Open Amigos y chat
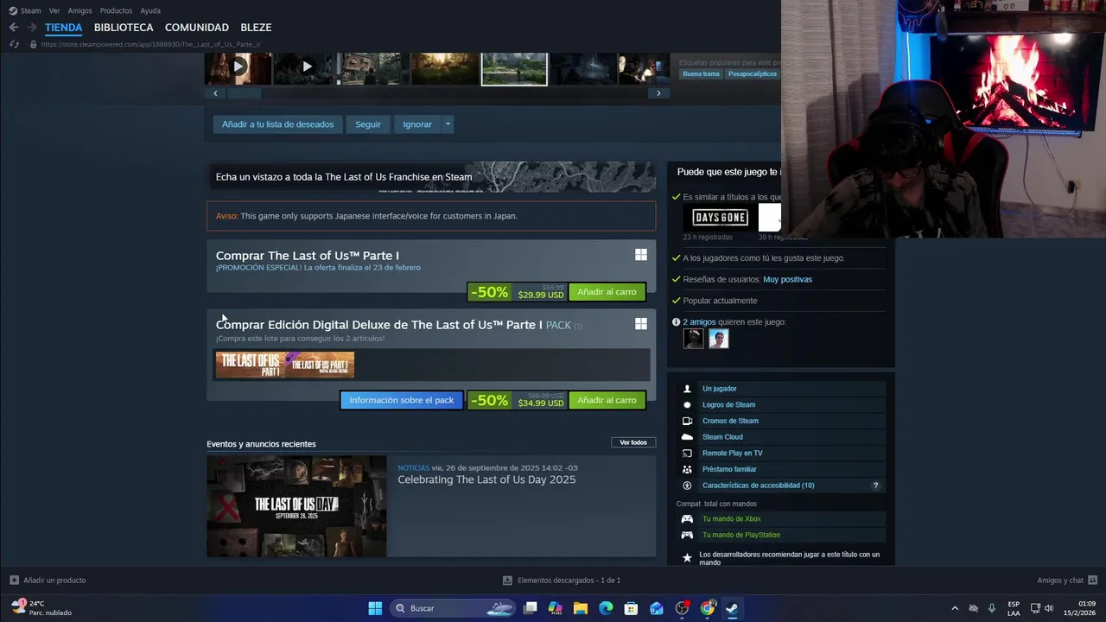1106x622 pixels. 1067,581
